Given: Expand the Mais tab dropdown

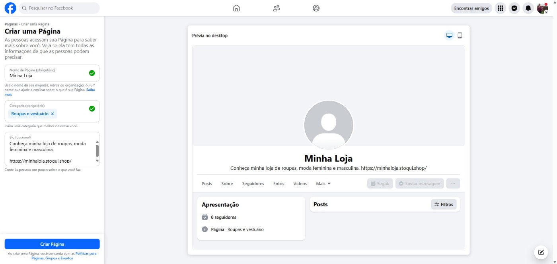Looking at the screenshot, I should click(x=323, y=183).
